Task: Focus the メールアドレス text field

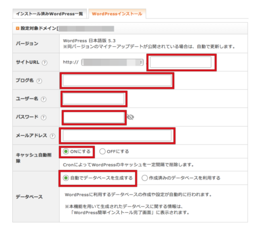Action: pyautogui.click(x=117, y=136)
